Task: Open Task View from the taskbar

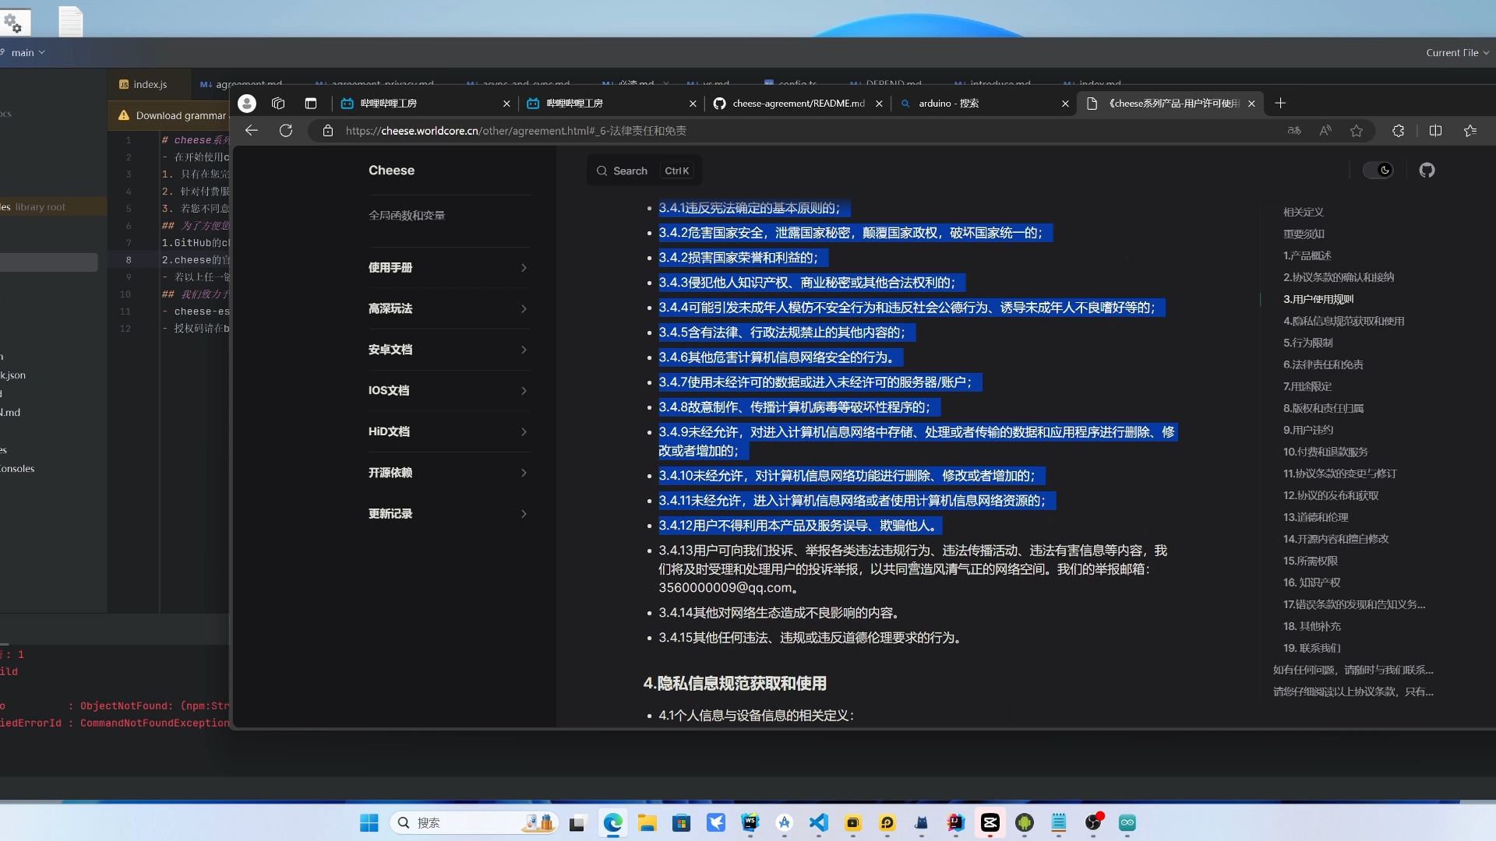Action: [577, 823]
